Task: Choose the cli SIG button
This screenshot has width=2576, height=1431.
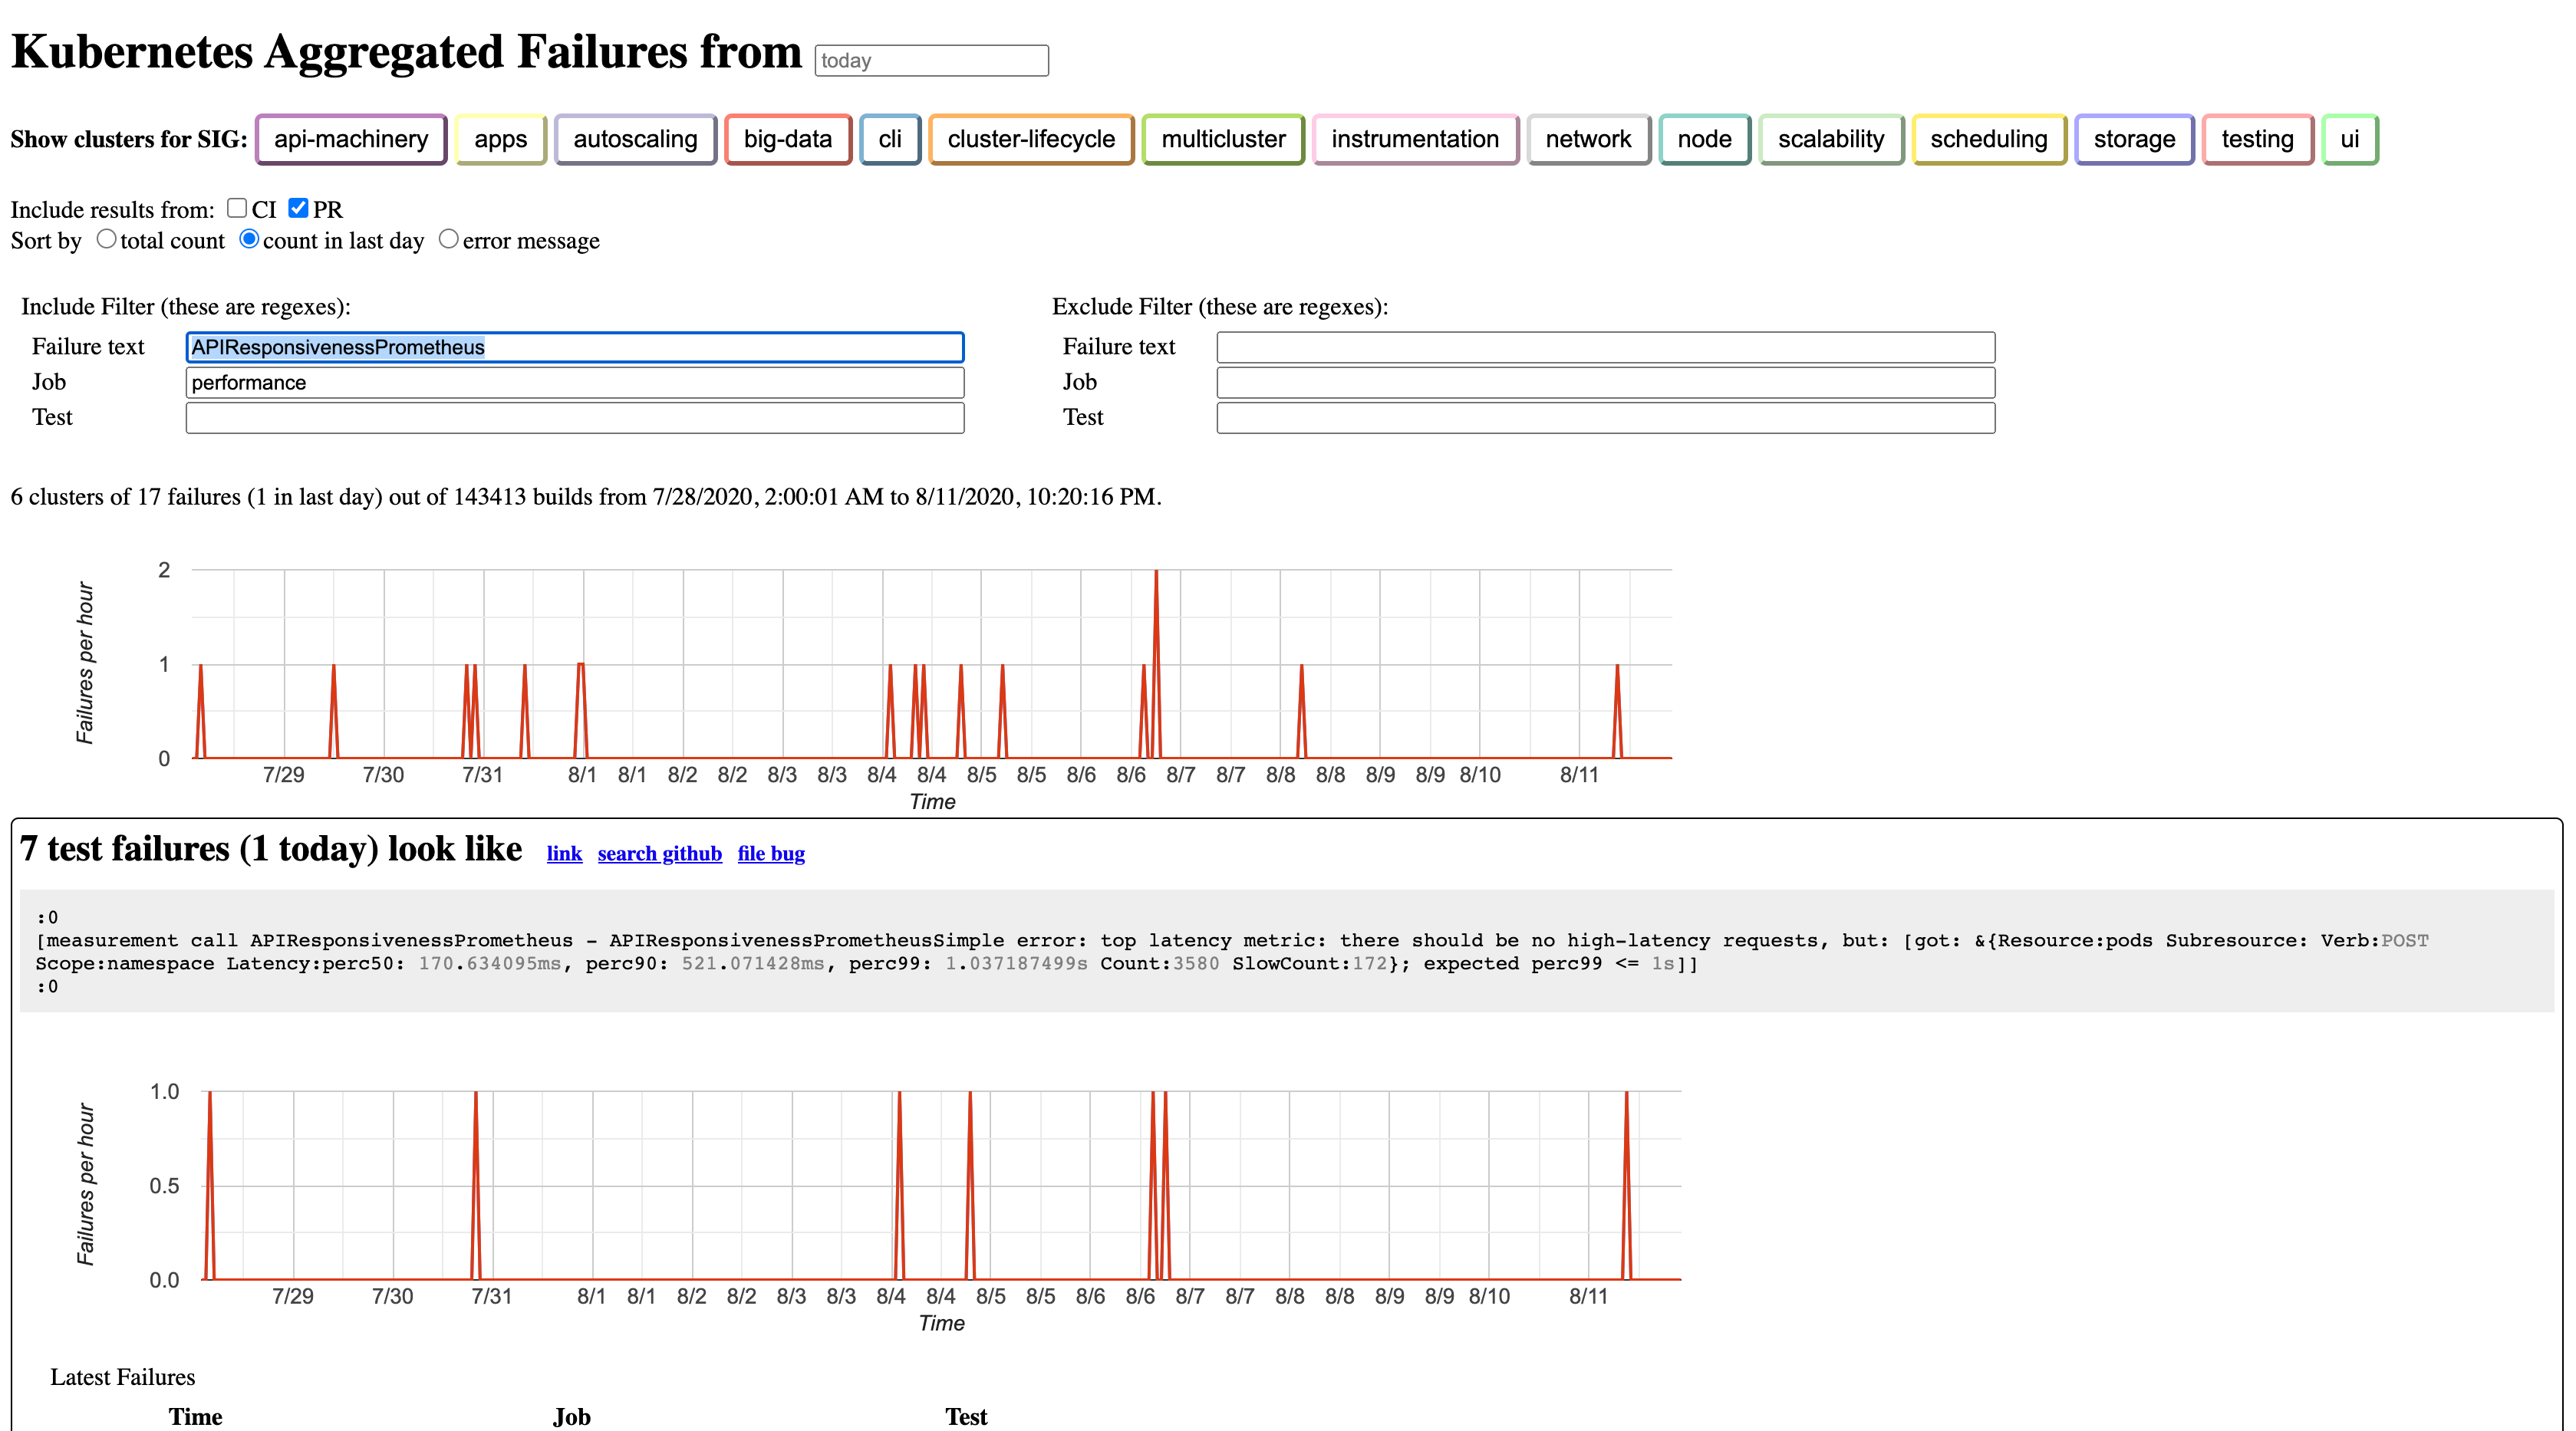Action: tap(890, 139)
